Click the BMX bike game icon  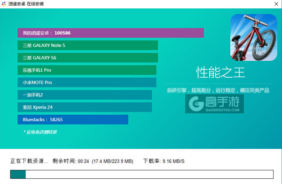[254, 37]
